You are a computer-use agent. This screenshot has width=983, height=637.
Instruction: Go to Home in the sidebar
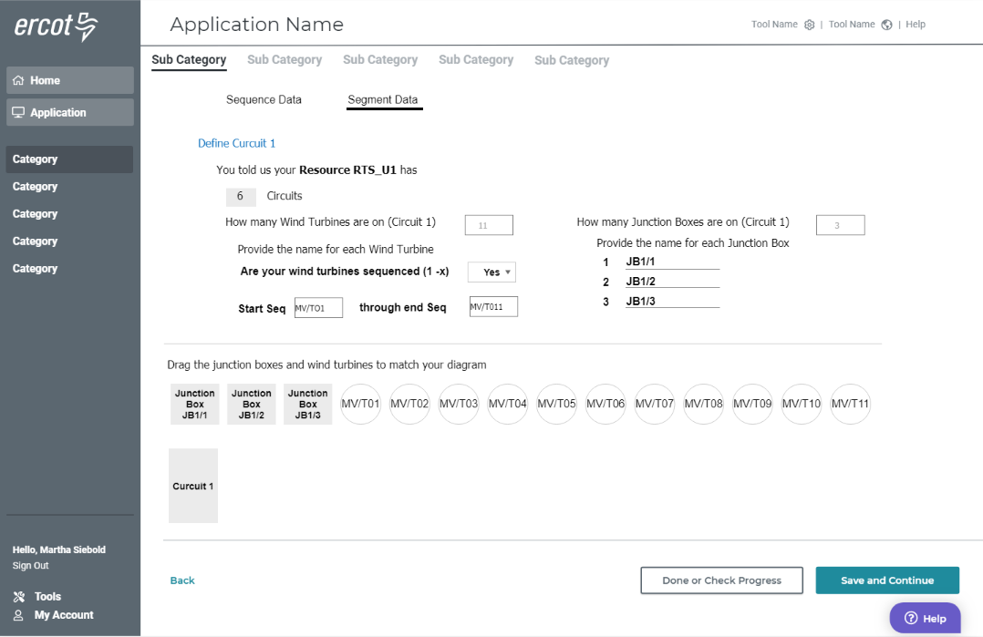(70, 80)
